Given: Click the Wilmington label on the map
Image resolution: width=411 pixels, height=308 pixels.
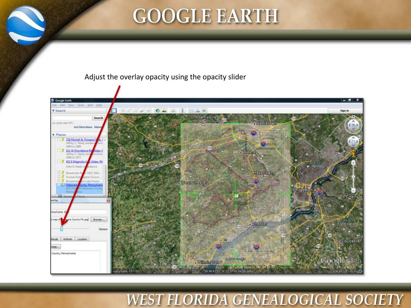Looking at the screenshot, I should [208, 262].
